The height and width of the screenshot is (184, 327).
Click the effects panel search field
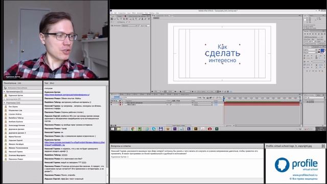click(x=315, y=98)
